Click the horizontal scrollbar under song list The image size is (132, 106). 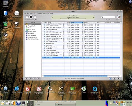coord(75,76)
